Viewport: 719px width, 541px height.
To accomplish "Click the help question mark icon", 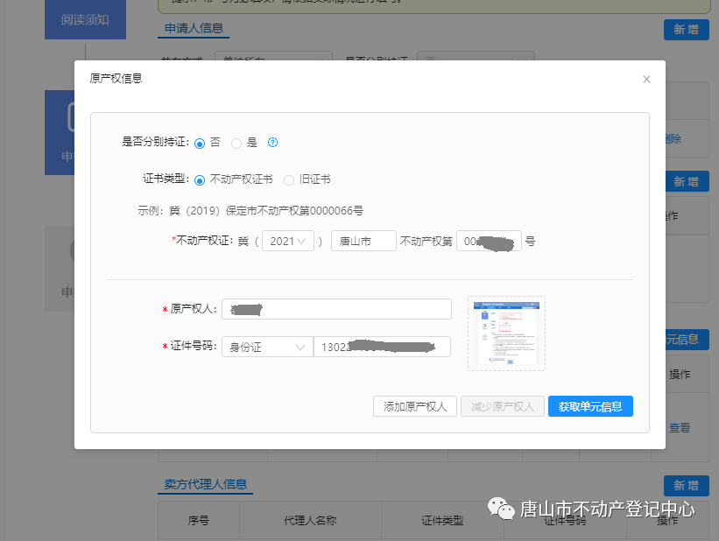I will click(x=272, y=143).
